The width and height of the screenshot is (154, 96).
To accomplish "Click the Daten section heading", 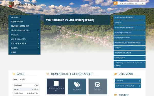I will [21, 74].
